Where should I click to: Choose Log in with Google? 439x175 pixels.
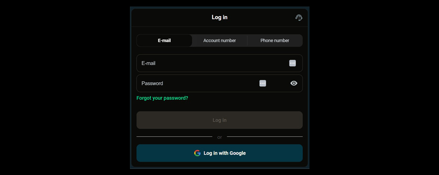point(219,153)
